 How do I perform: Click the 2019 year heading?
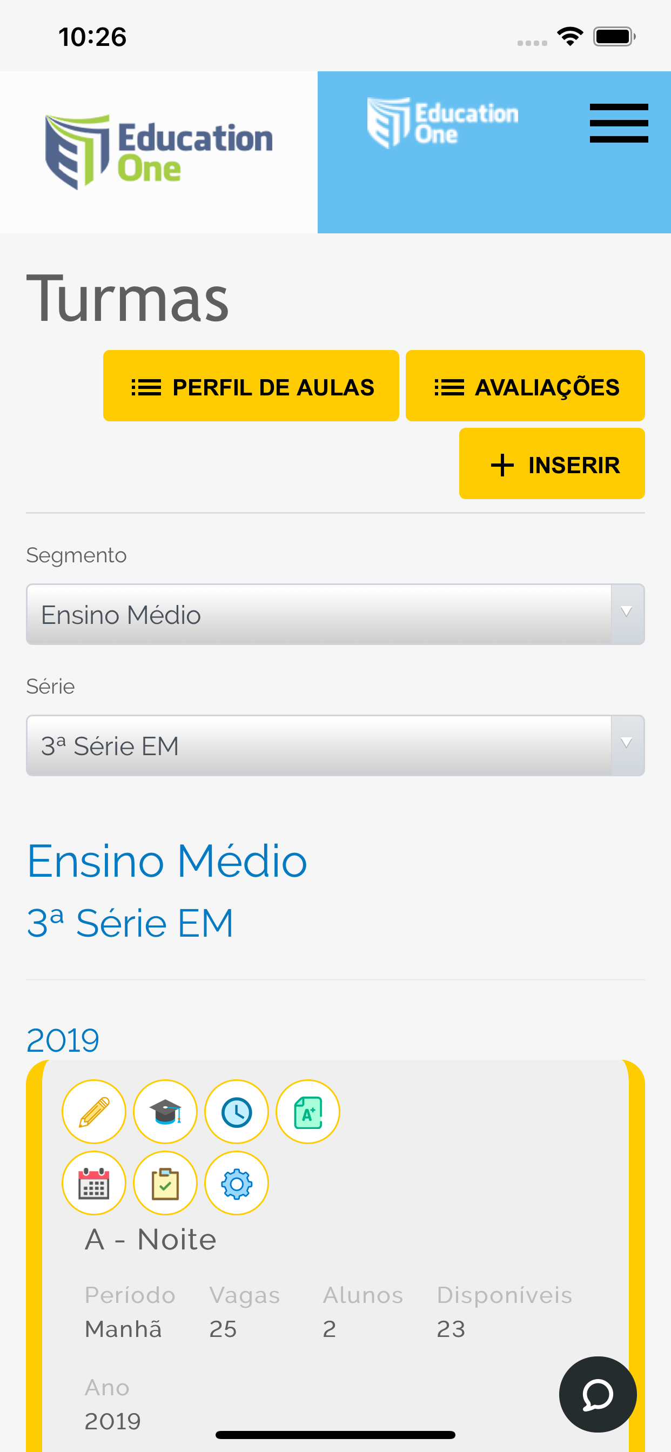click(63, 1039)
